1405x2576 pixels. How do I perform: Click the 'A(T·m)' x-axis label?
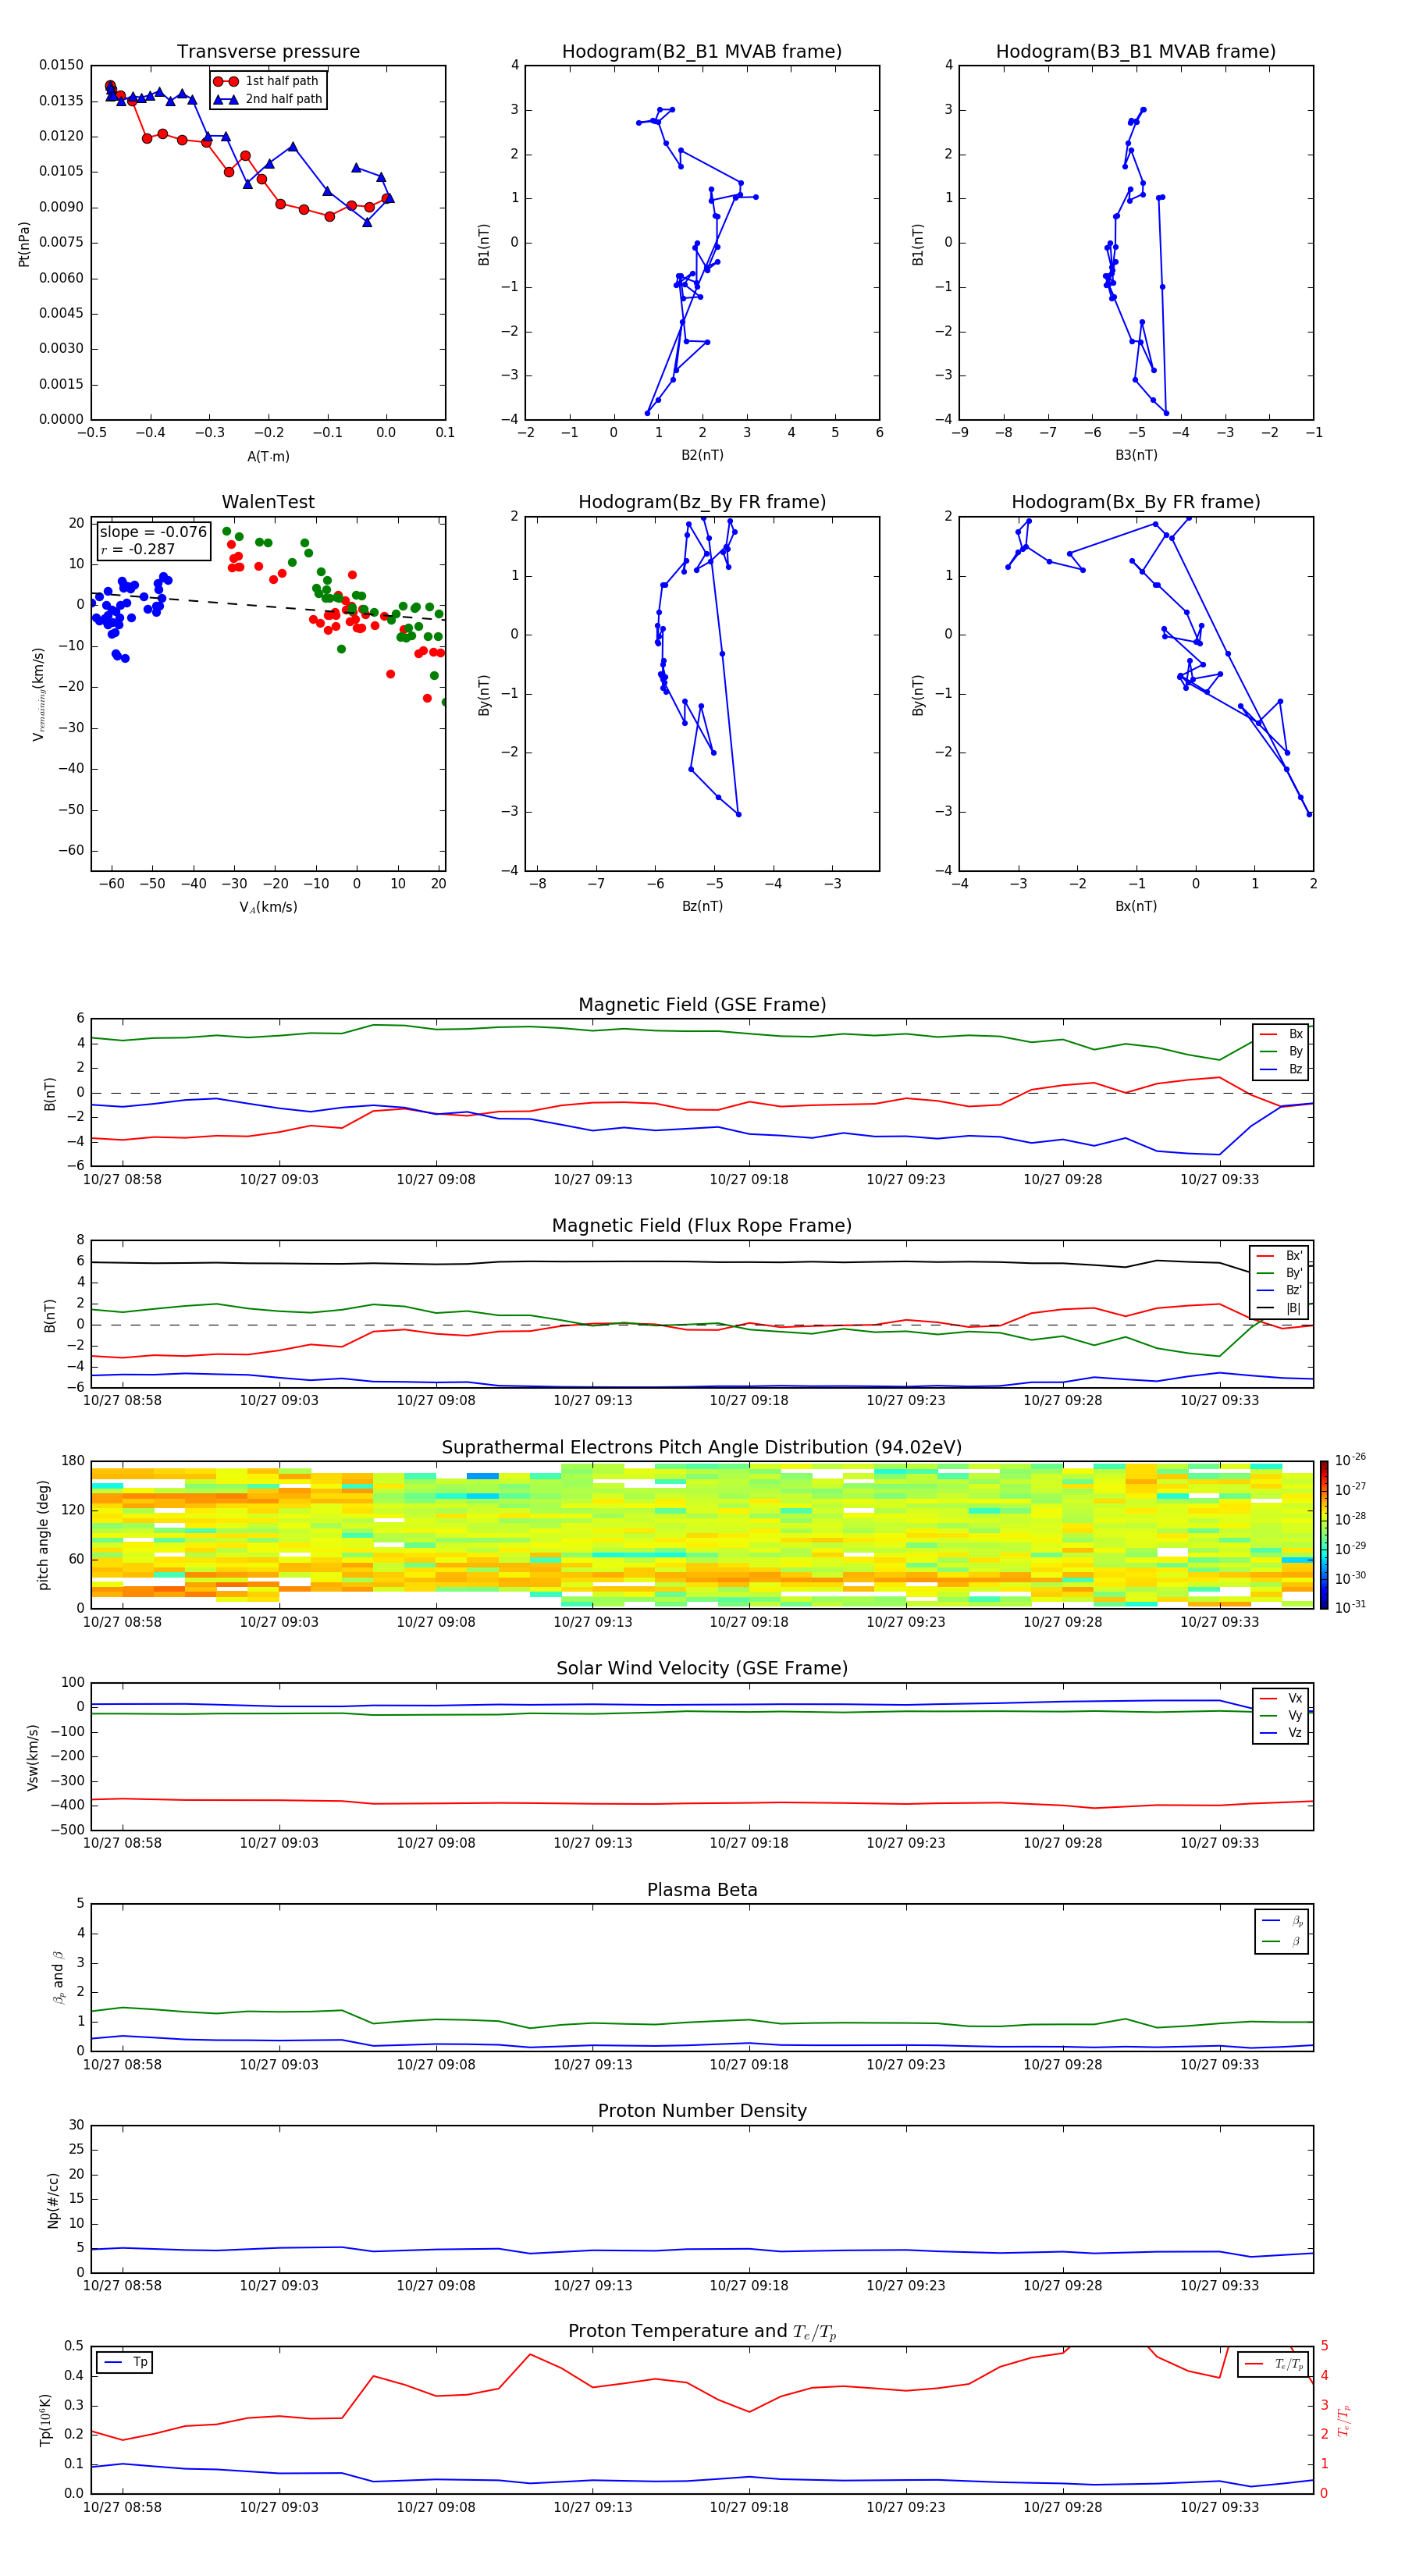pyautogui.click(x=268, y=457)
